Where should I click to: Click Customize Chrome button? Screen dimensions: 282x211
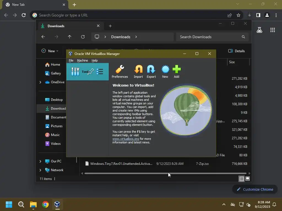point(255,189)
